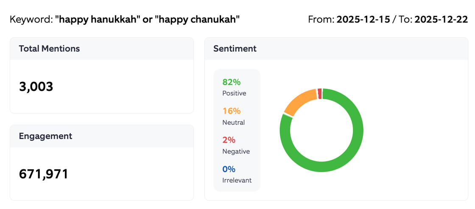Select the From date 2025-12-15
Screen dimensions: 475x209
tap(363, 20)
